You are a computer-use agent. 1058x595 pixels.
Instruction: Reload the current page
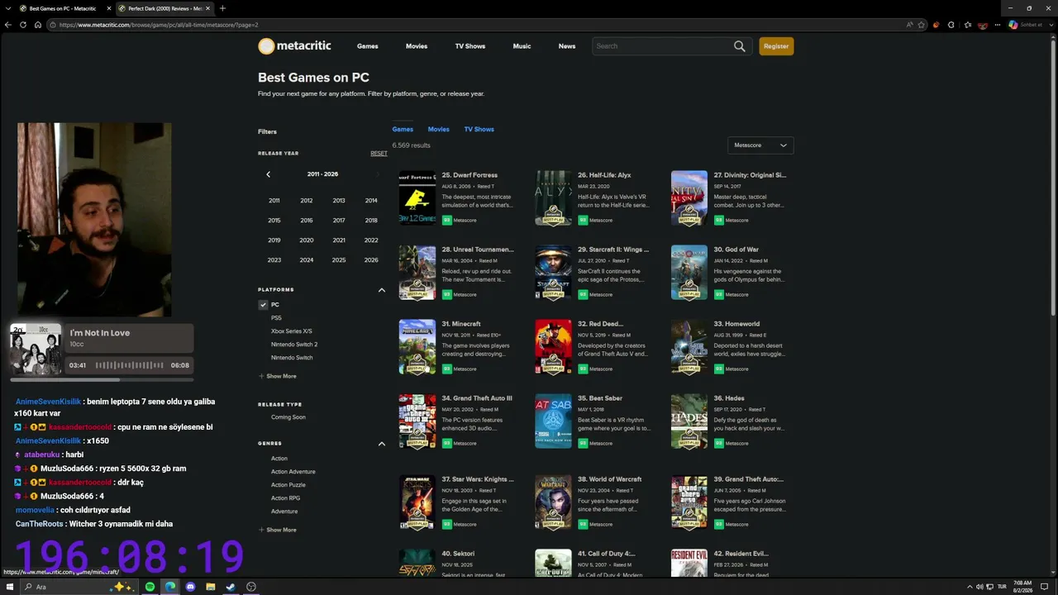23,25
